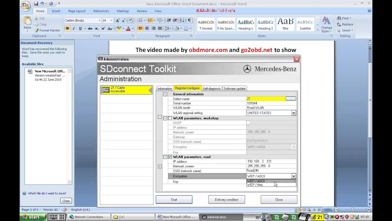Click 'Which file do I want to save?' link
Screen dimensions: 392x221
point(47,193)
